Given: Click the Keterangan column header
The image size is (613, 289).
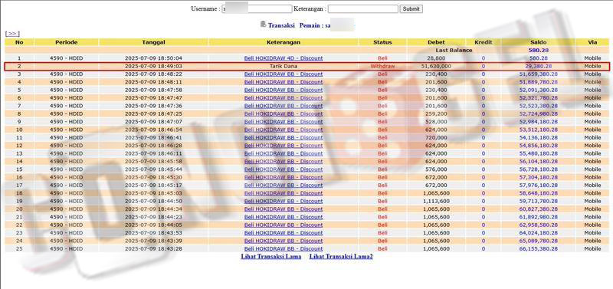Looking at the screenshot, I should click(x=284, y=42).
